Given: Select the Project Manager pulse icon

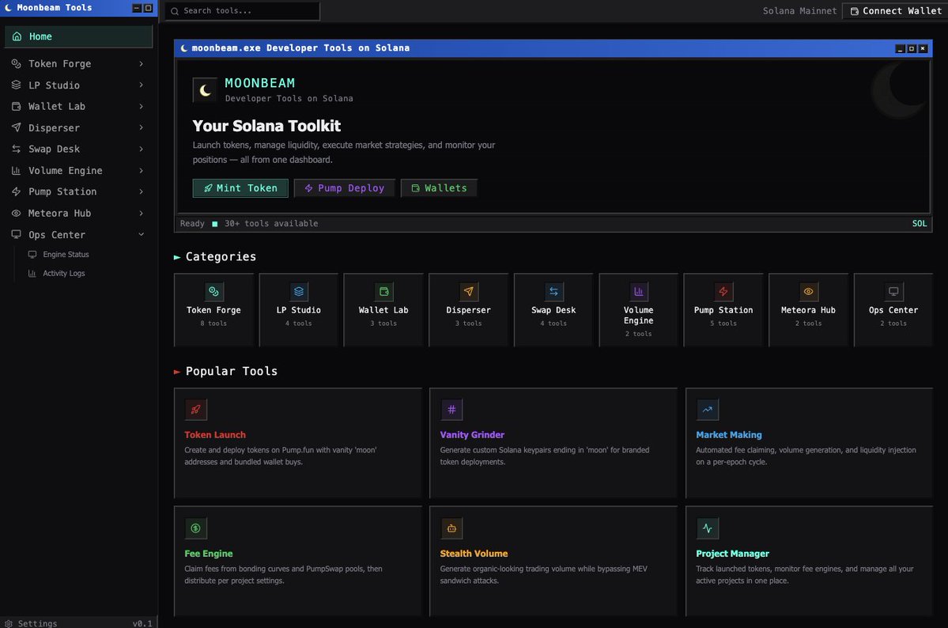Looking at the screenshot, I should click(707, 528).
